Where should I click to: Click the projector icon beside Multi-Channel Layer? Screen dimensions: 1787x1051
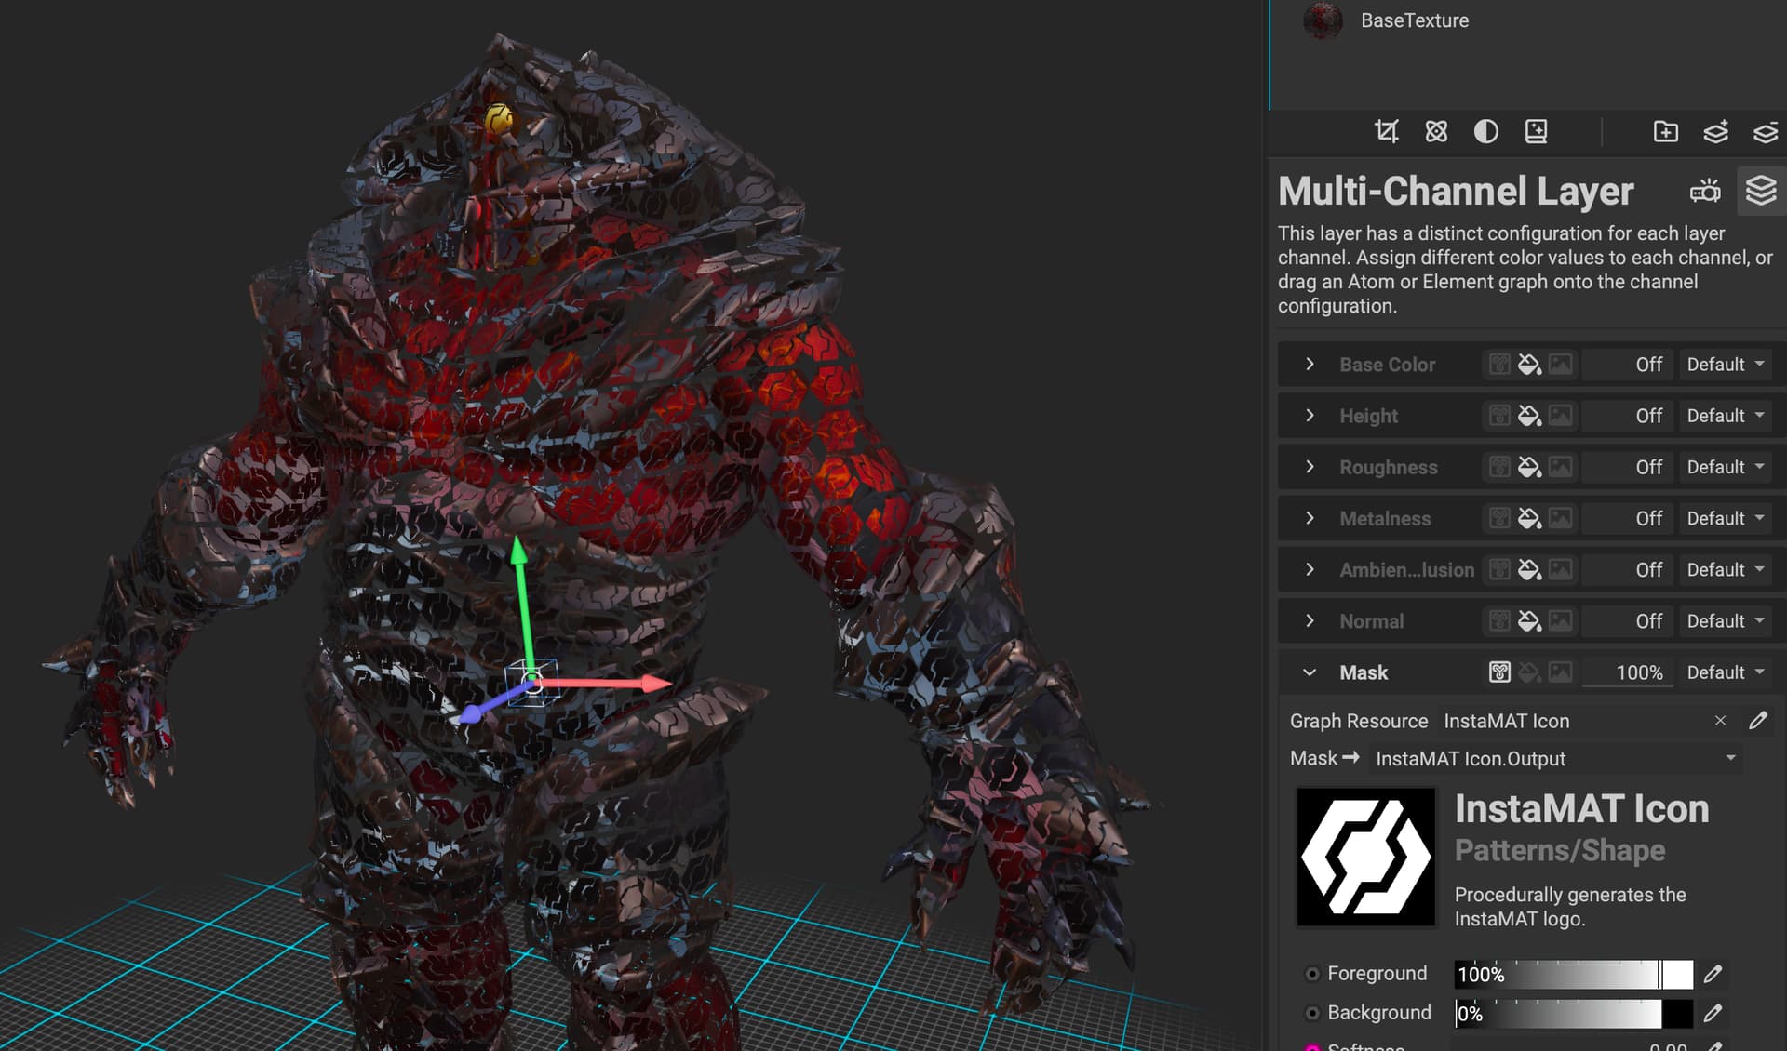(x=1705, y=192)
